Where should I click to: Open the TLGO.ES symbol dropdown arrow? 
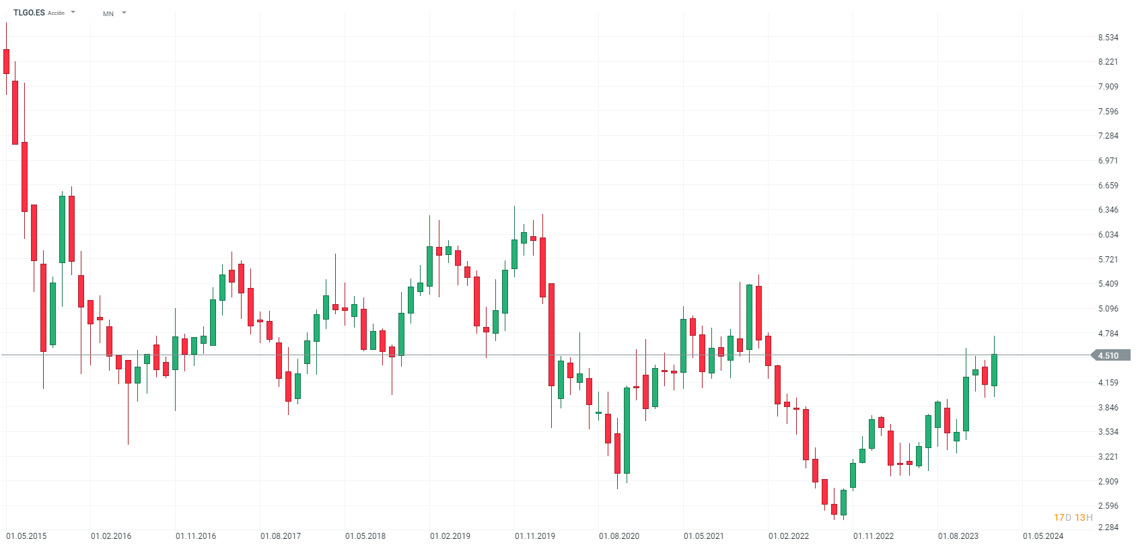73,12
